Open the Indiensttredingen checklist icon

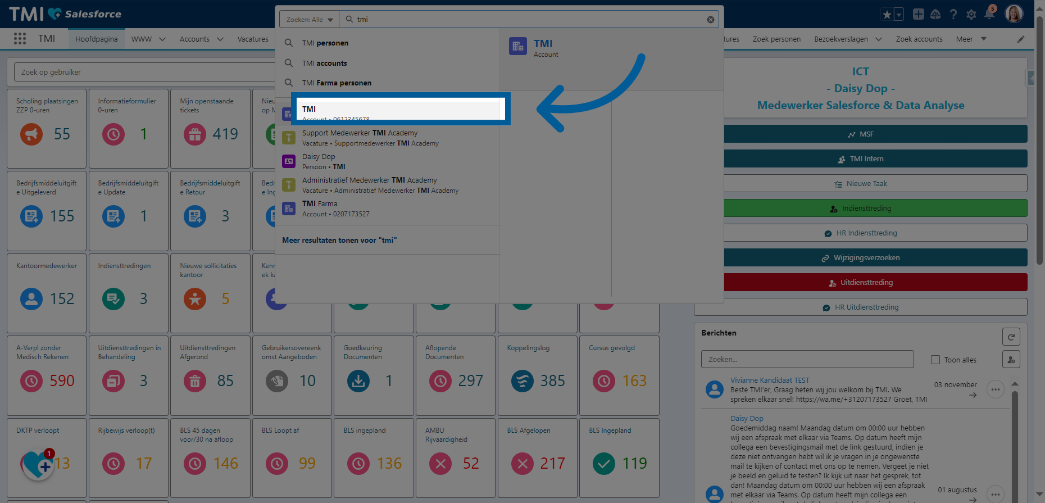pyautogui.click(x=113, y=299)
